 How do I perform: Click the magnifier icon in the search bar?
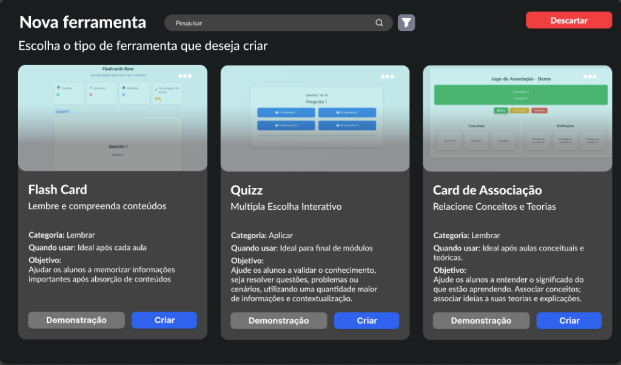click(x=380, y=22)
